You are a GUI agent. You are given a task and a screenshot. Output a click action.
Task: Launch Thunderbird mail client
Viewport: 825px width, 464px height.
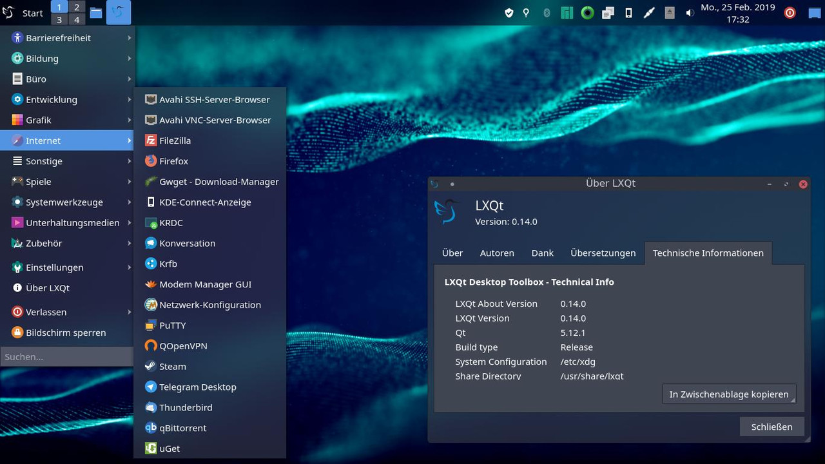(x=209, y=408)
